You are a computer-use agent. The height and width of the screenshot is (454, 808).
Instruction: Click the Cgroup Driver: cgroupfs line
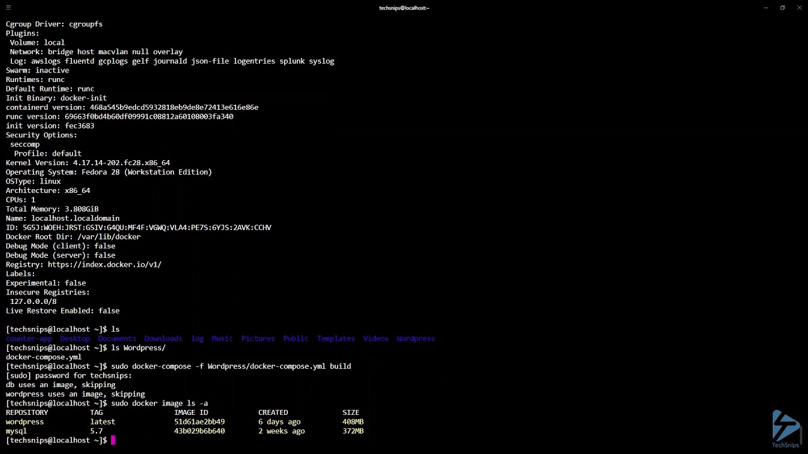coord(54,24)
